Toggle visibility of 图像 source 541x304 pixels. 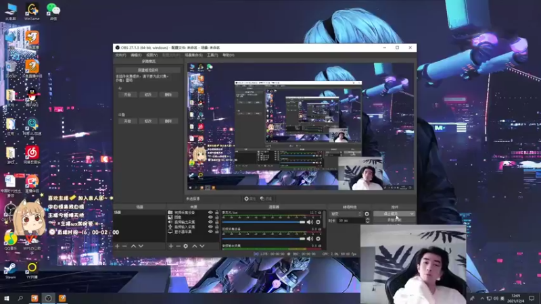(x=210, y=218)
